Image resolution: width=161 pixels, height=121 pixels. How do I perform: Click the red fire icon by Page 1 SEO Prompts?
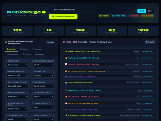[x=64, y=42]
